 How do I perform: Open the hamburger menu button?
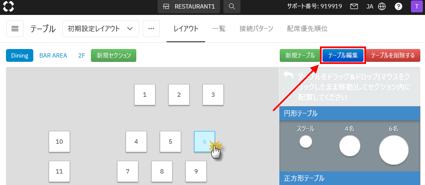15,29
